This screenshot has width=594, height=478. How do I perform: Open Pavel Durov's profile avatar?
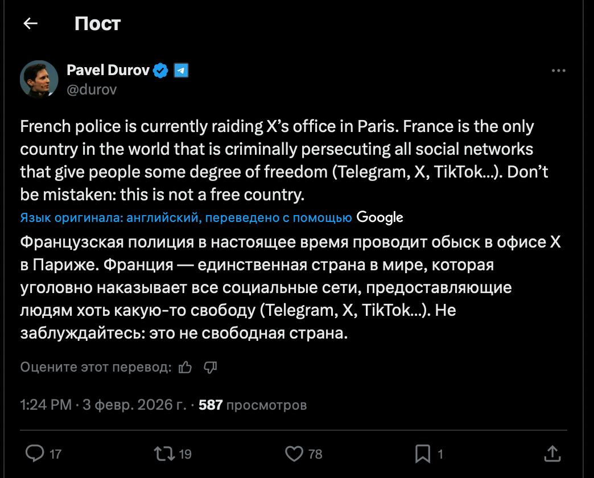coord(38,79)
